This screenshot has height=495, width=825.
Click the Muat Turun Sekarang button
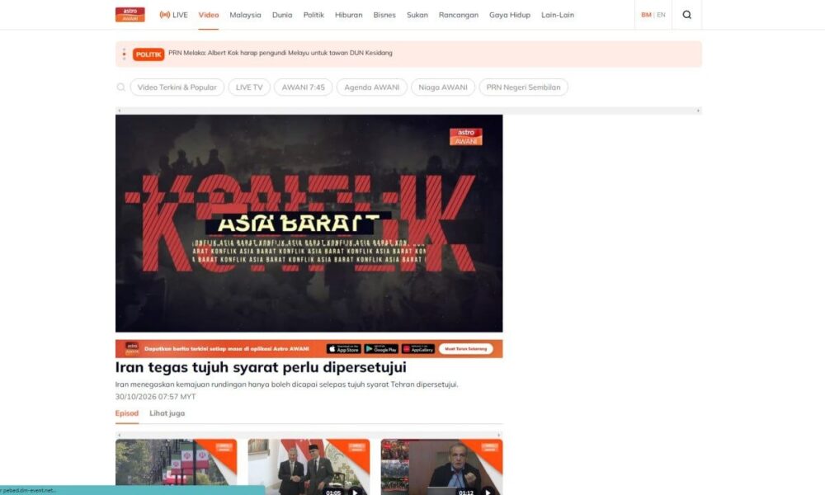(465, 349)
